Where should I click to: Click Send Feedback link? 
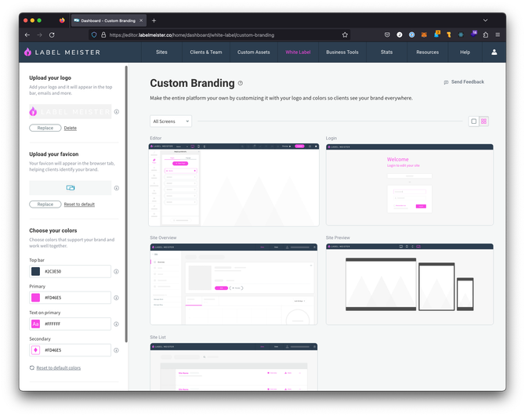pos(468,82)
